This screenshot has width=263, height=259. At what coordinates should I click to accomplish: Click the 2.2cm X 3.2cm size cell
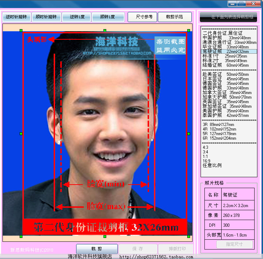238,205
